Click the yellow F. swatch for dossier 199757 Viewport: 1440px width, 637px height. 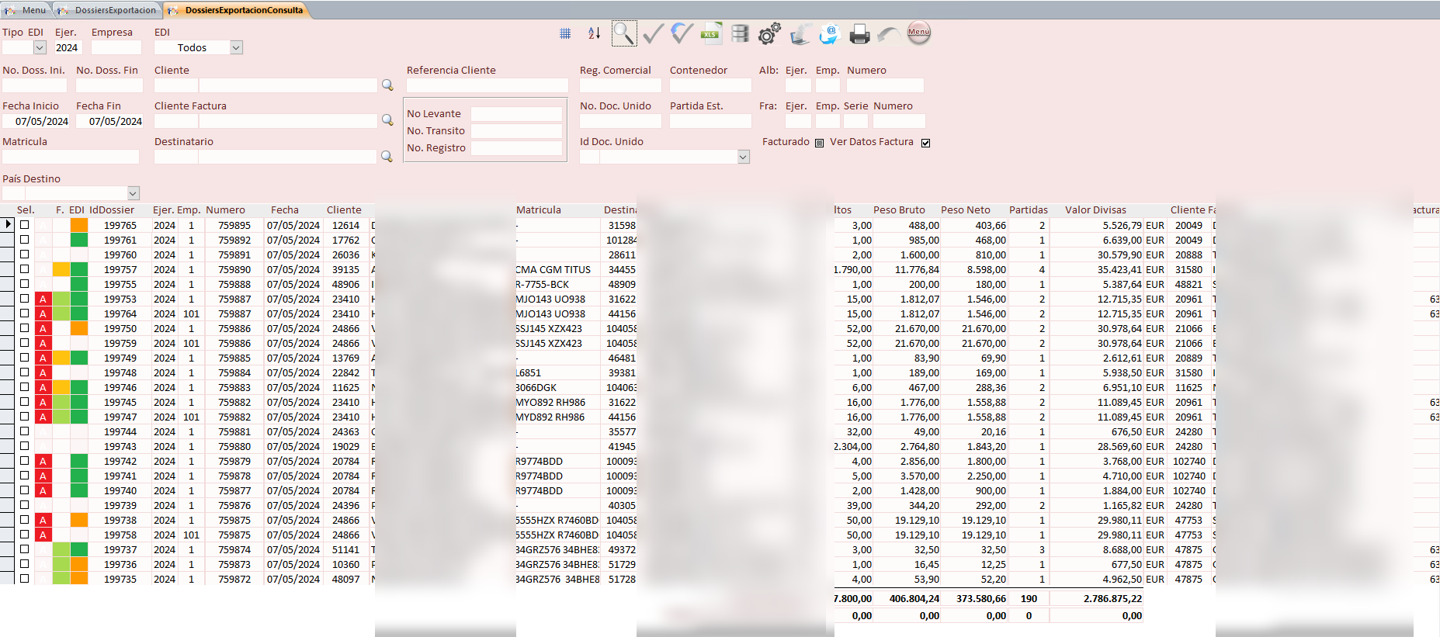[x=61, y=269]
